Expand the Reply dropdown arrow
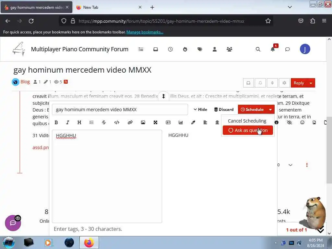This screenshot has height=249, width=332. [311, 83]
